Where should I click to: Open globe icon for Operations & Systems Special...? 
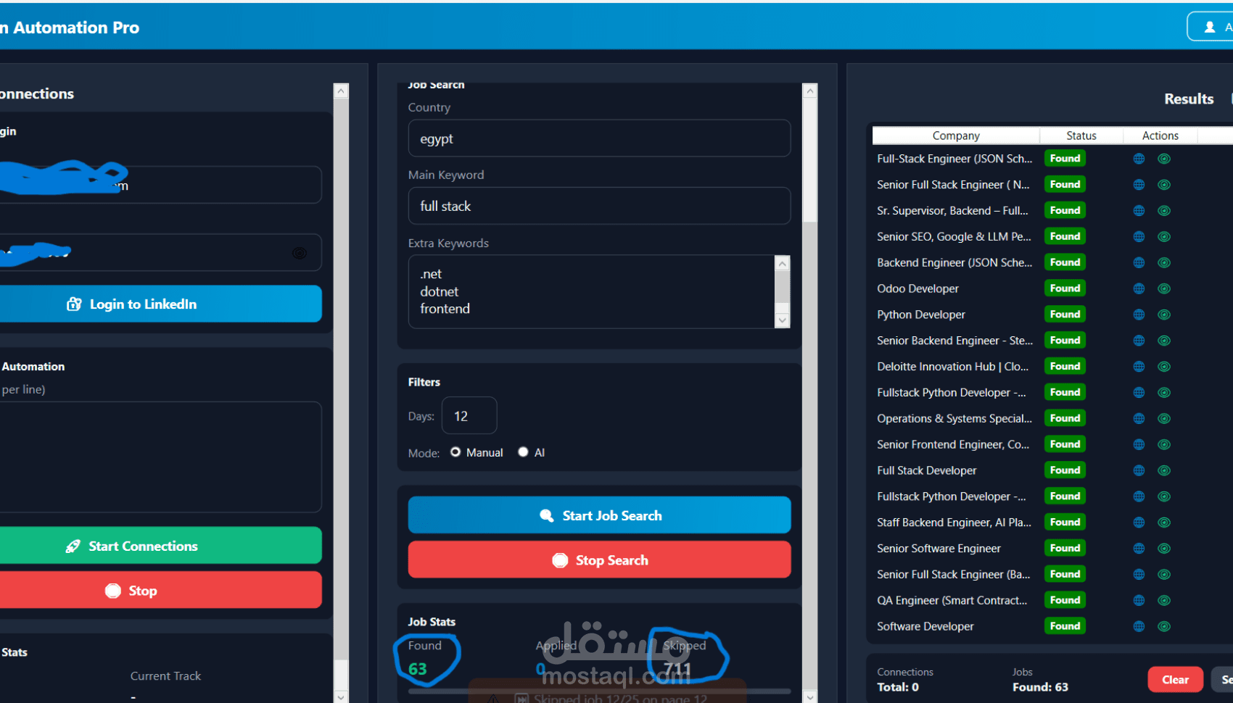pyautogui.click(x=1139, y=419)
